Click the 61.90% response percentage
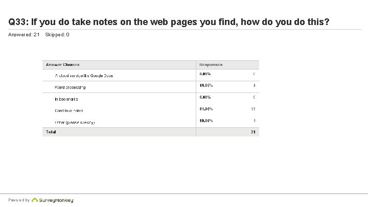The image size is (368, 207). coord(206,109)
